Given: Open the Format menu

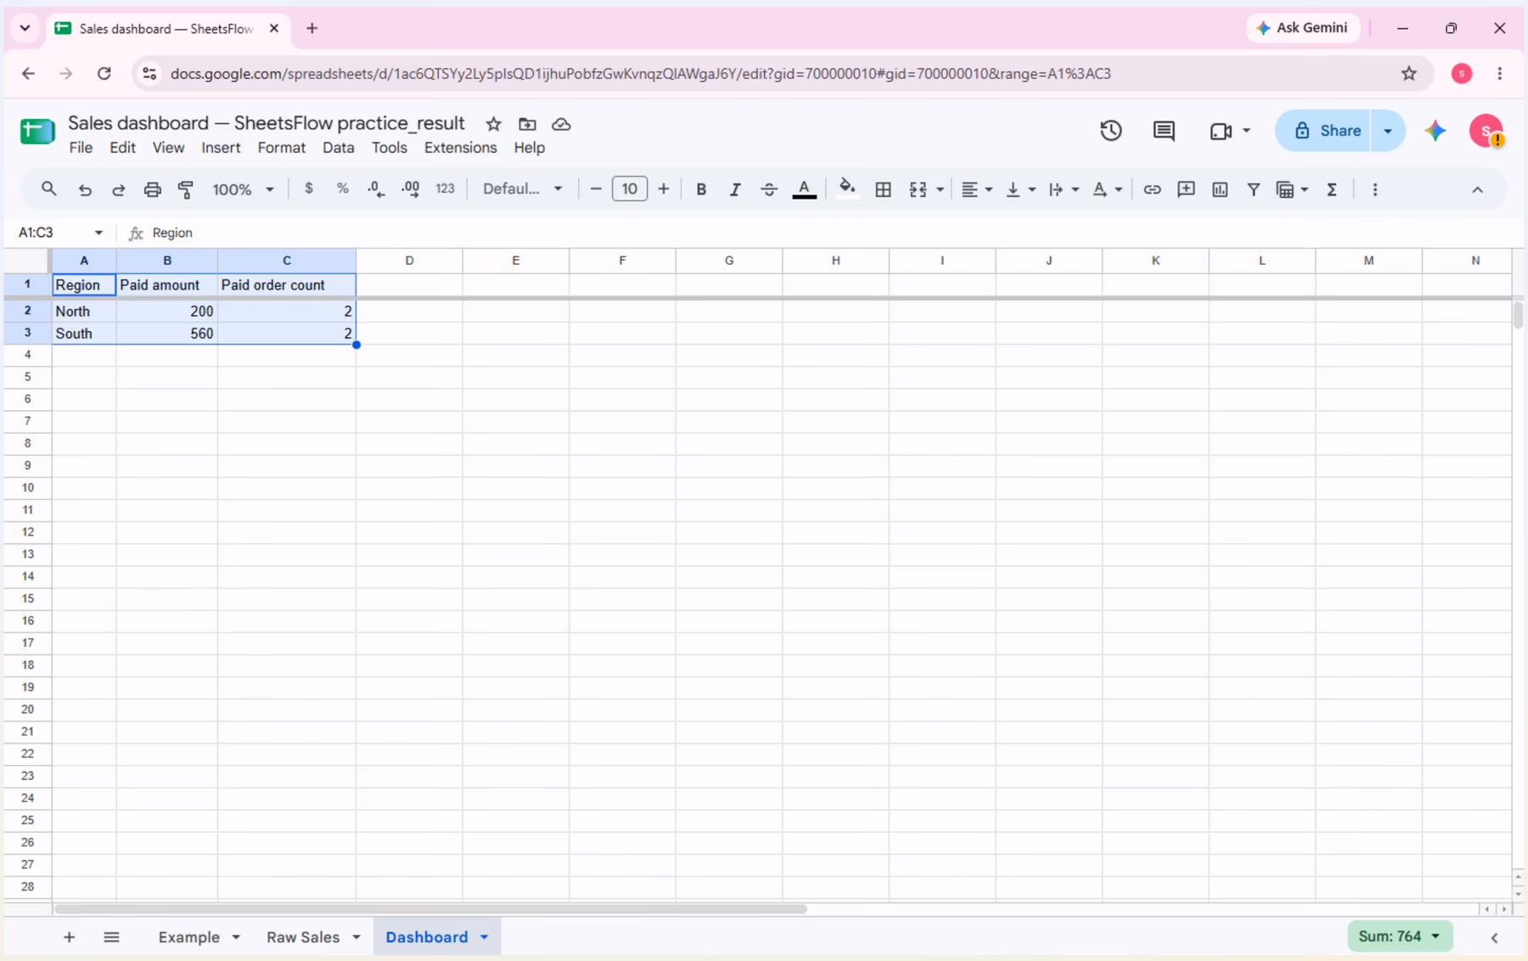Looking at the screenshot, I should [281, 148].
